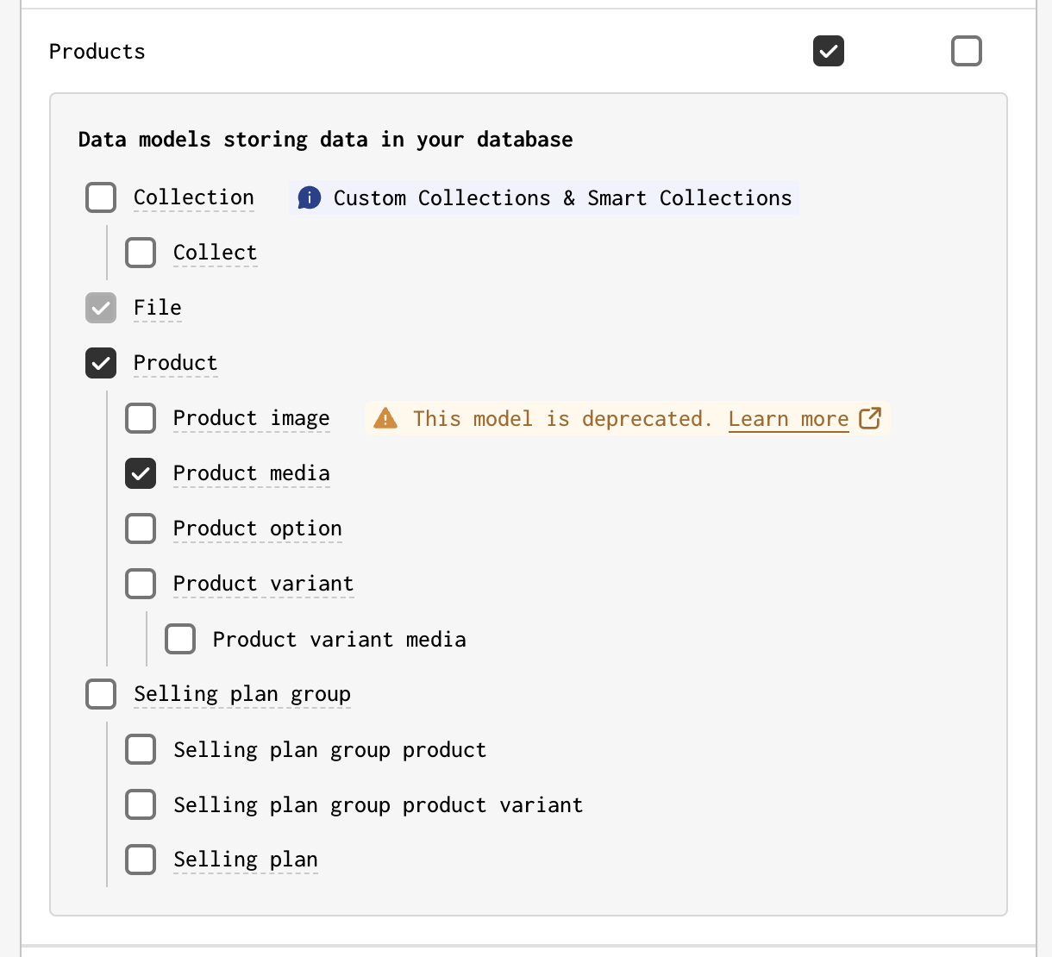Click the external link icon after Learn more

[x=870, y=418]
